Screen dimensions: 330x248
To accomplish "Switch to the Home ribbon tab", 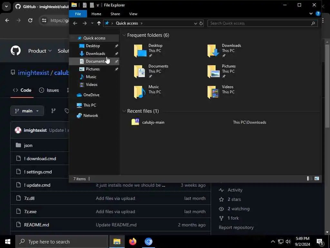I will (x=96, y=14).
